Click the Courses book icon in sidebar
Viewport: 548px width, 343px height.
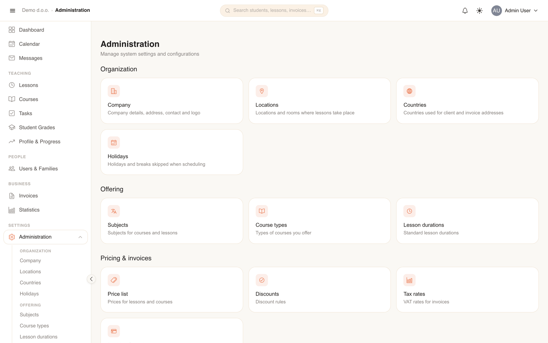12,99
